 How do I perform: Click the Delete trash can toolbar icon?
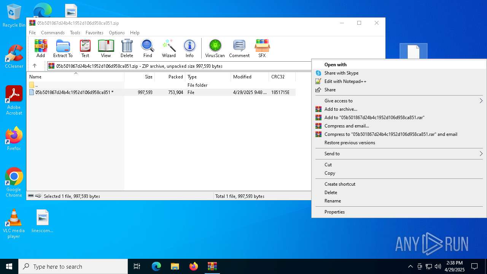point(127,48)
